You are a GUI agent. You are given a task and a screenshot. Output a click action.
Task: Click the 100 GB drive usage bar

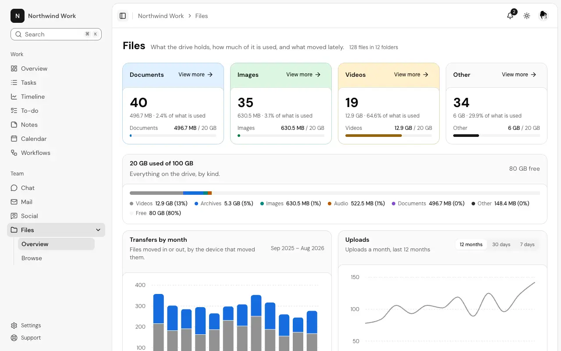tap(335, 193)
